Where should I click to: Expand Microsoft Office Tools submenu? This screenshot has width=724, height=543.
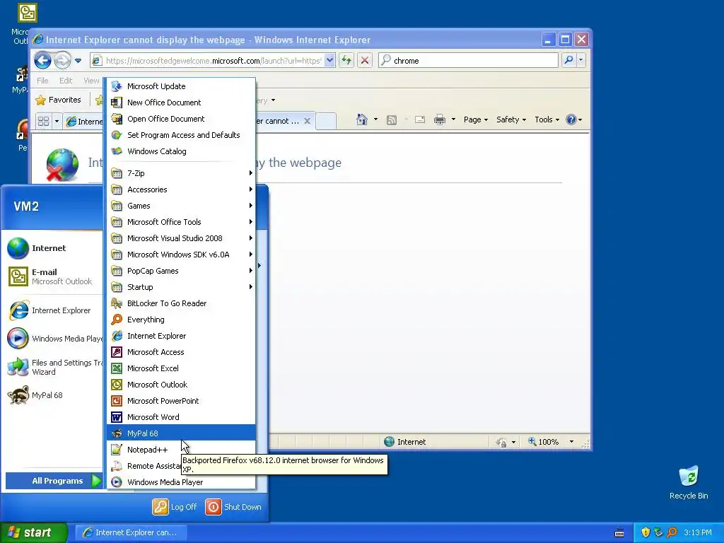pos(181,222)
